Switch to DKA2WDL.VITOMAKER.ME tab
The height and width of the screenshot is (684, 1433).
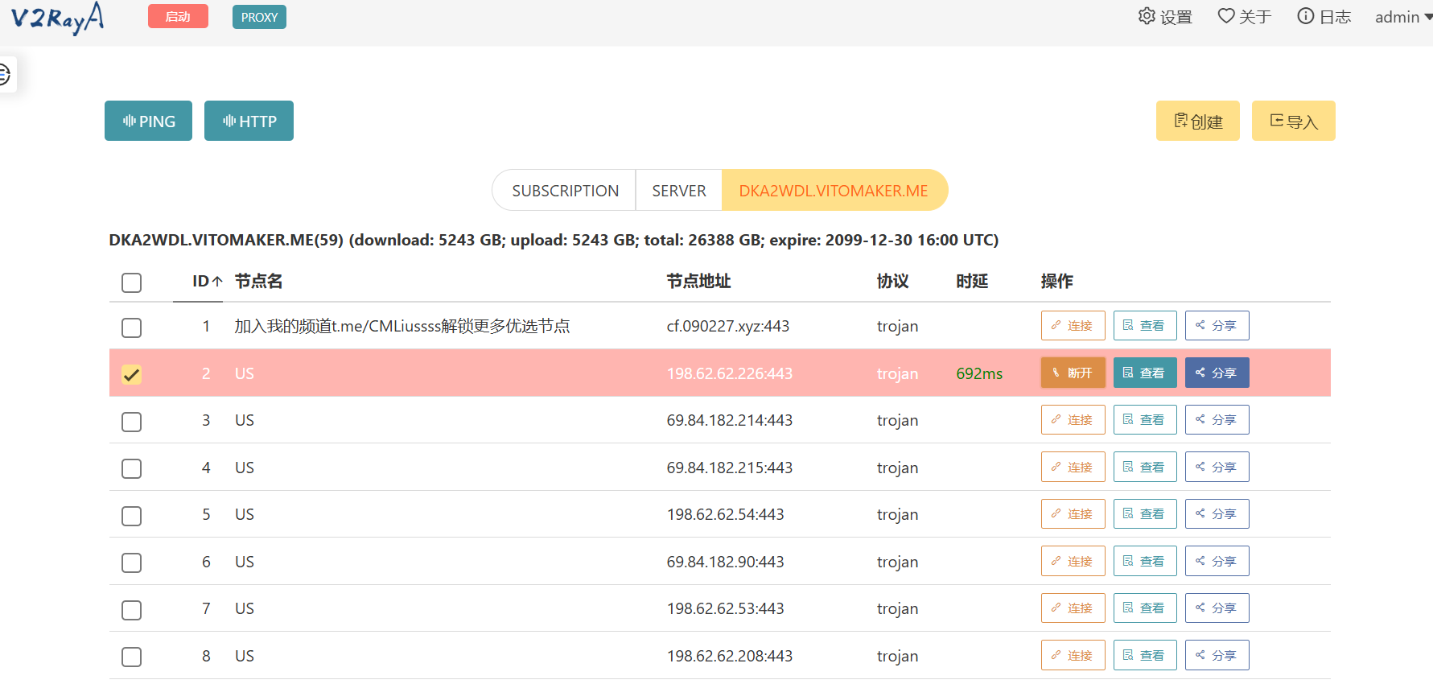(x=834, y=191)
